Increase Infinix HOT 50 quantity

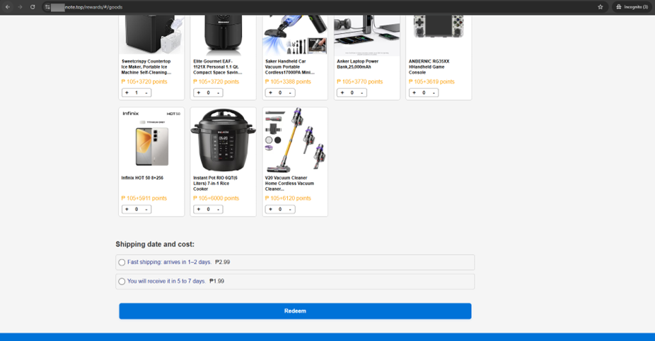point(127,209)
